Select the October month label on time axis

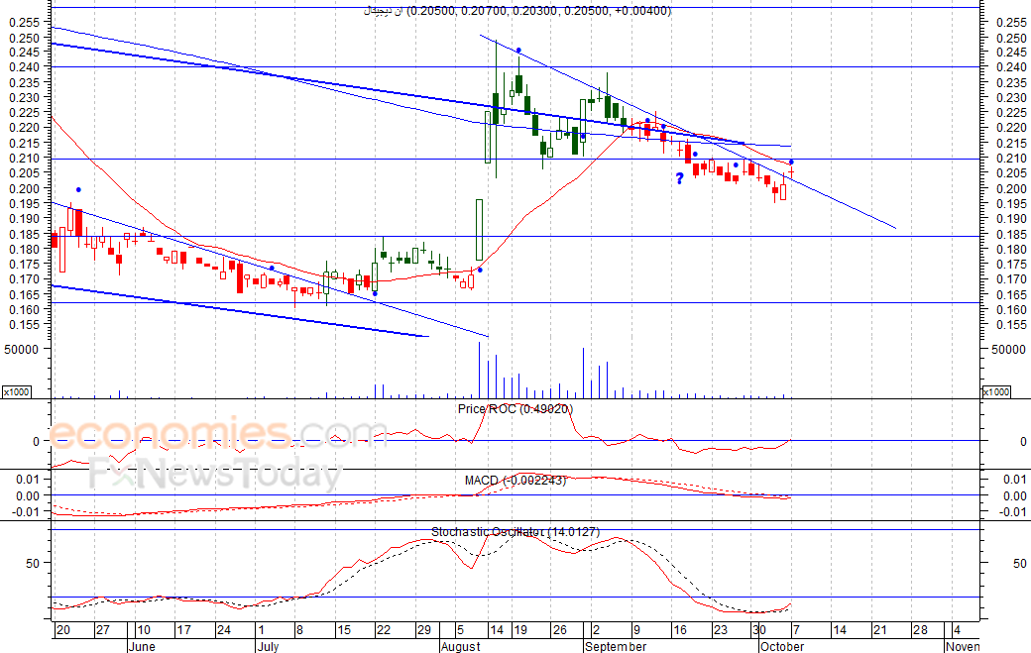point(782,646)
